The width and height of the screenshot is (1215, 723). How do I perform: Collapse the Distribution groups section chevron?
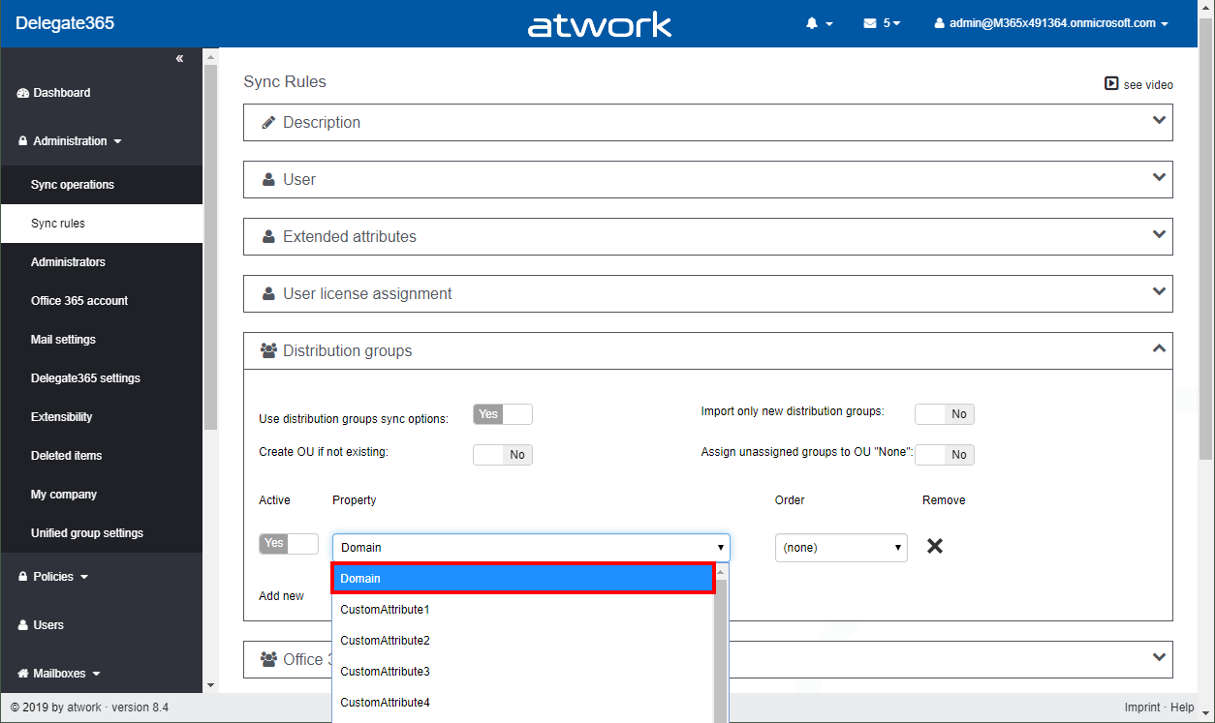(x=1159, y=349)
